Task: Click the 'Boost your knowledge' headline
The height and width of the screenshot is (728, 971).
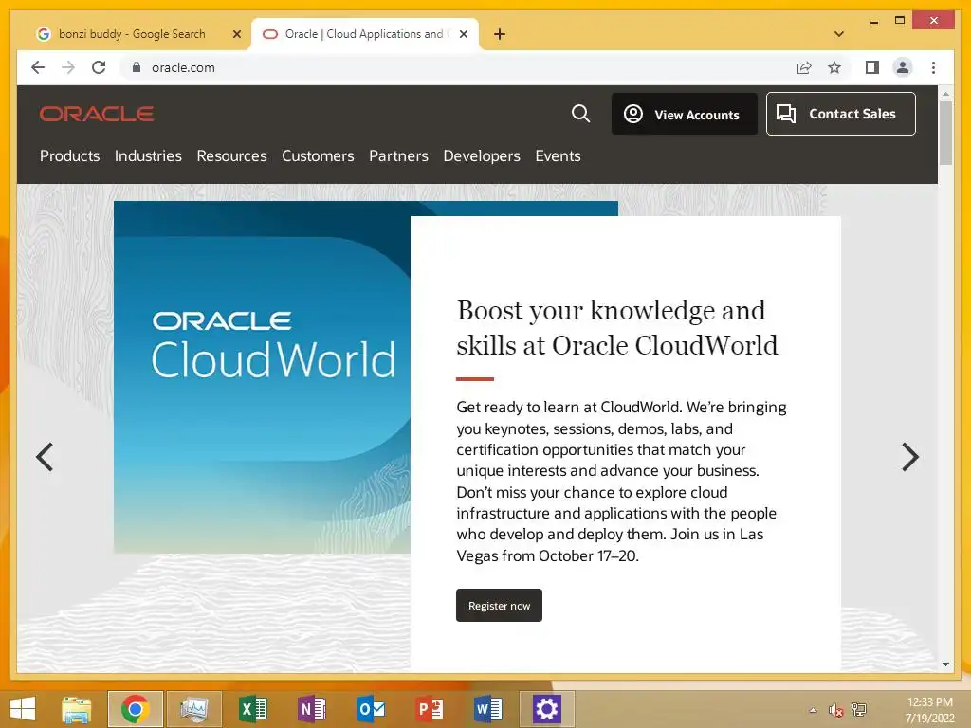Action: [616, 328]
